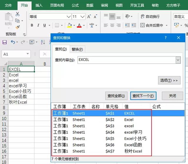
Task: Open the 自定义 number format box
Action: pos(181,16)
